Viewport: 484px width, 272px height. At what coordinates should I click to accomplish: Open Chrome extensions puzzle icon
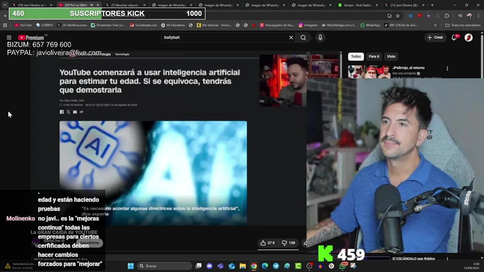[x=447, y=16]
